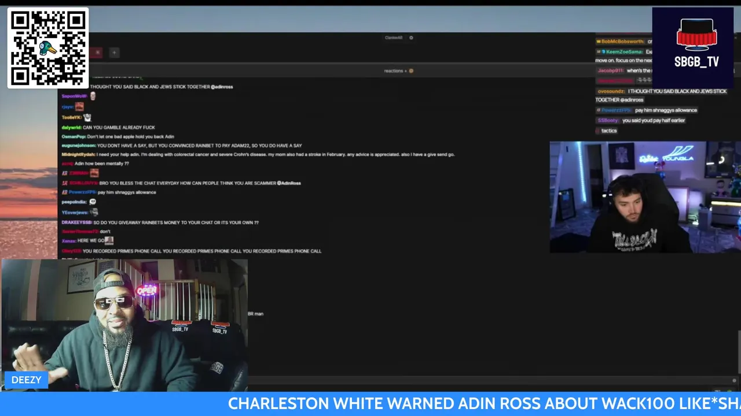
Task: Open username MidnightRydah in chat
Action: click(78, 155)
